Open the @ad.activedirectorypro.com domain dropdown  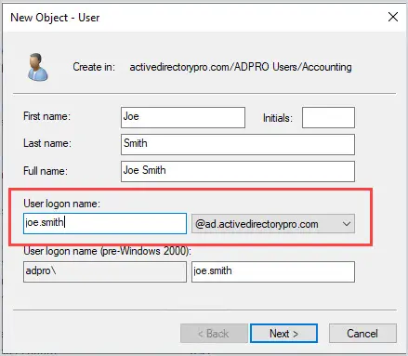[x=273, y=224]
